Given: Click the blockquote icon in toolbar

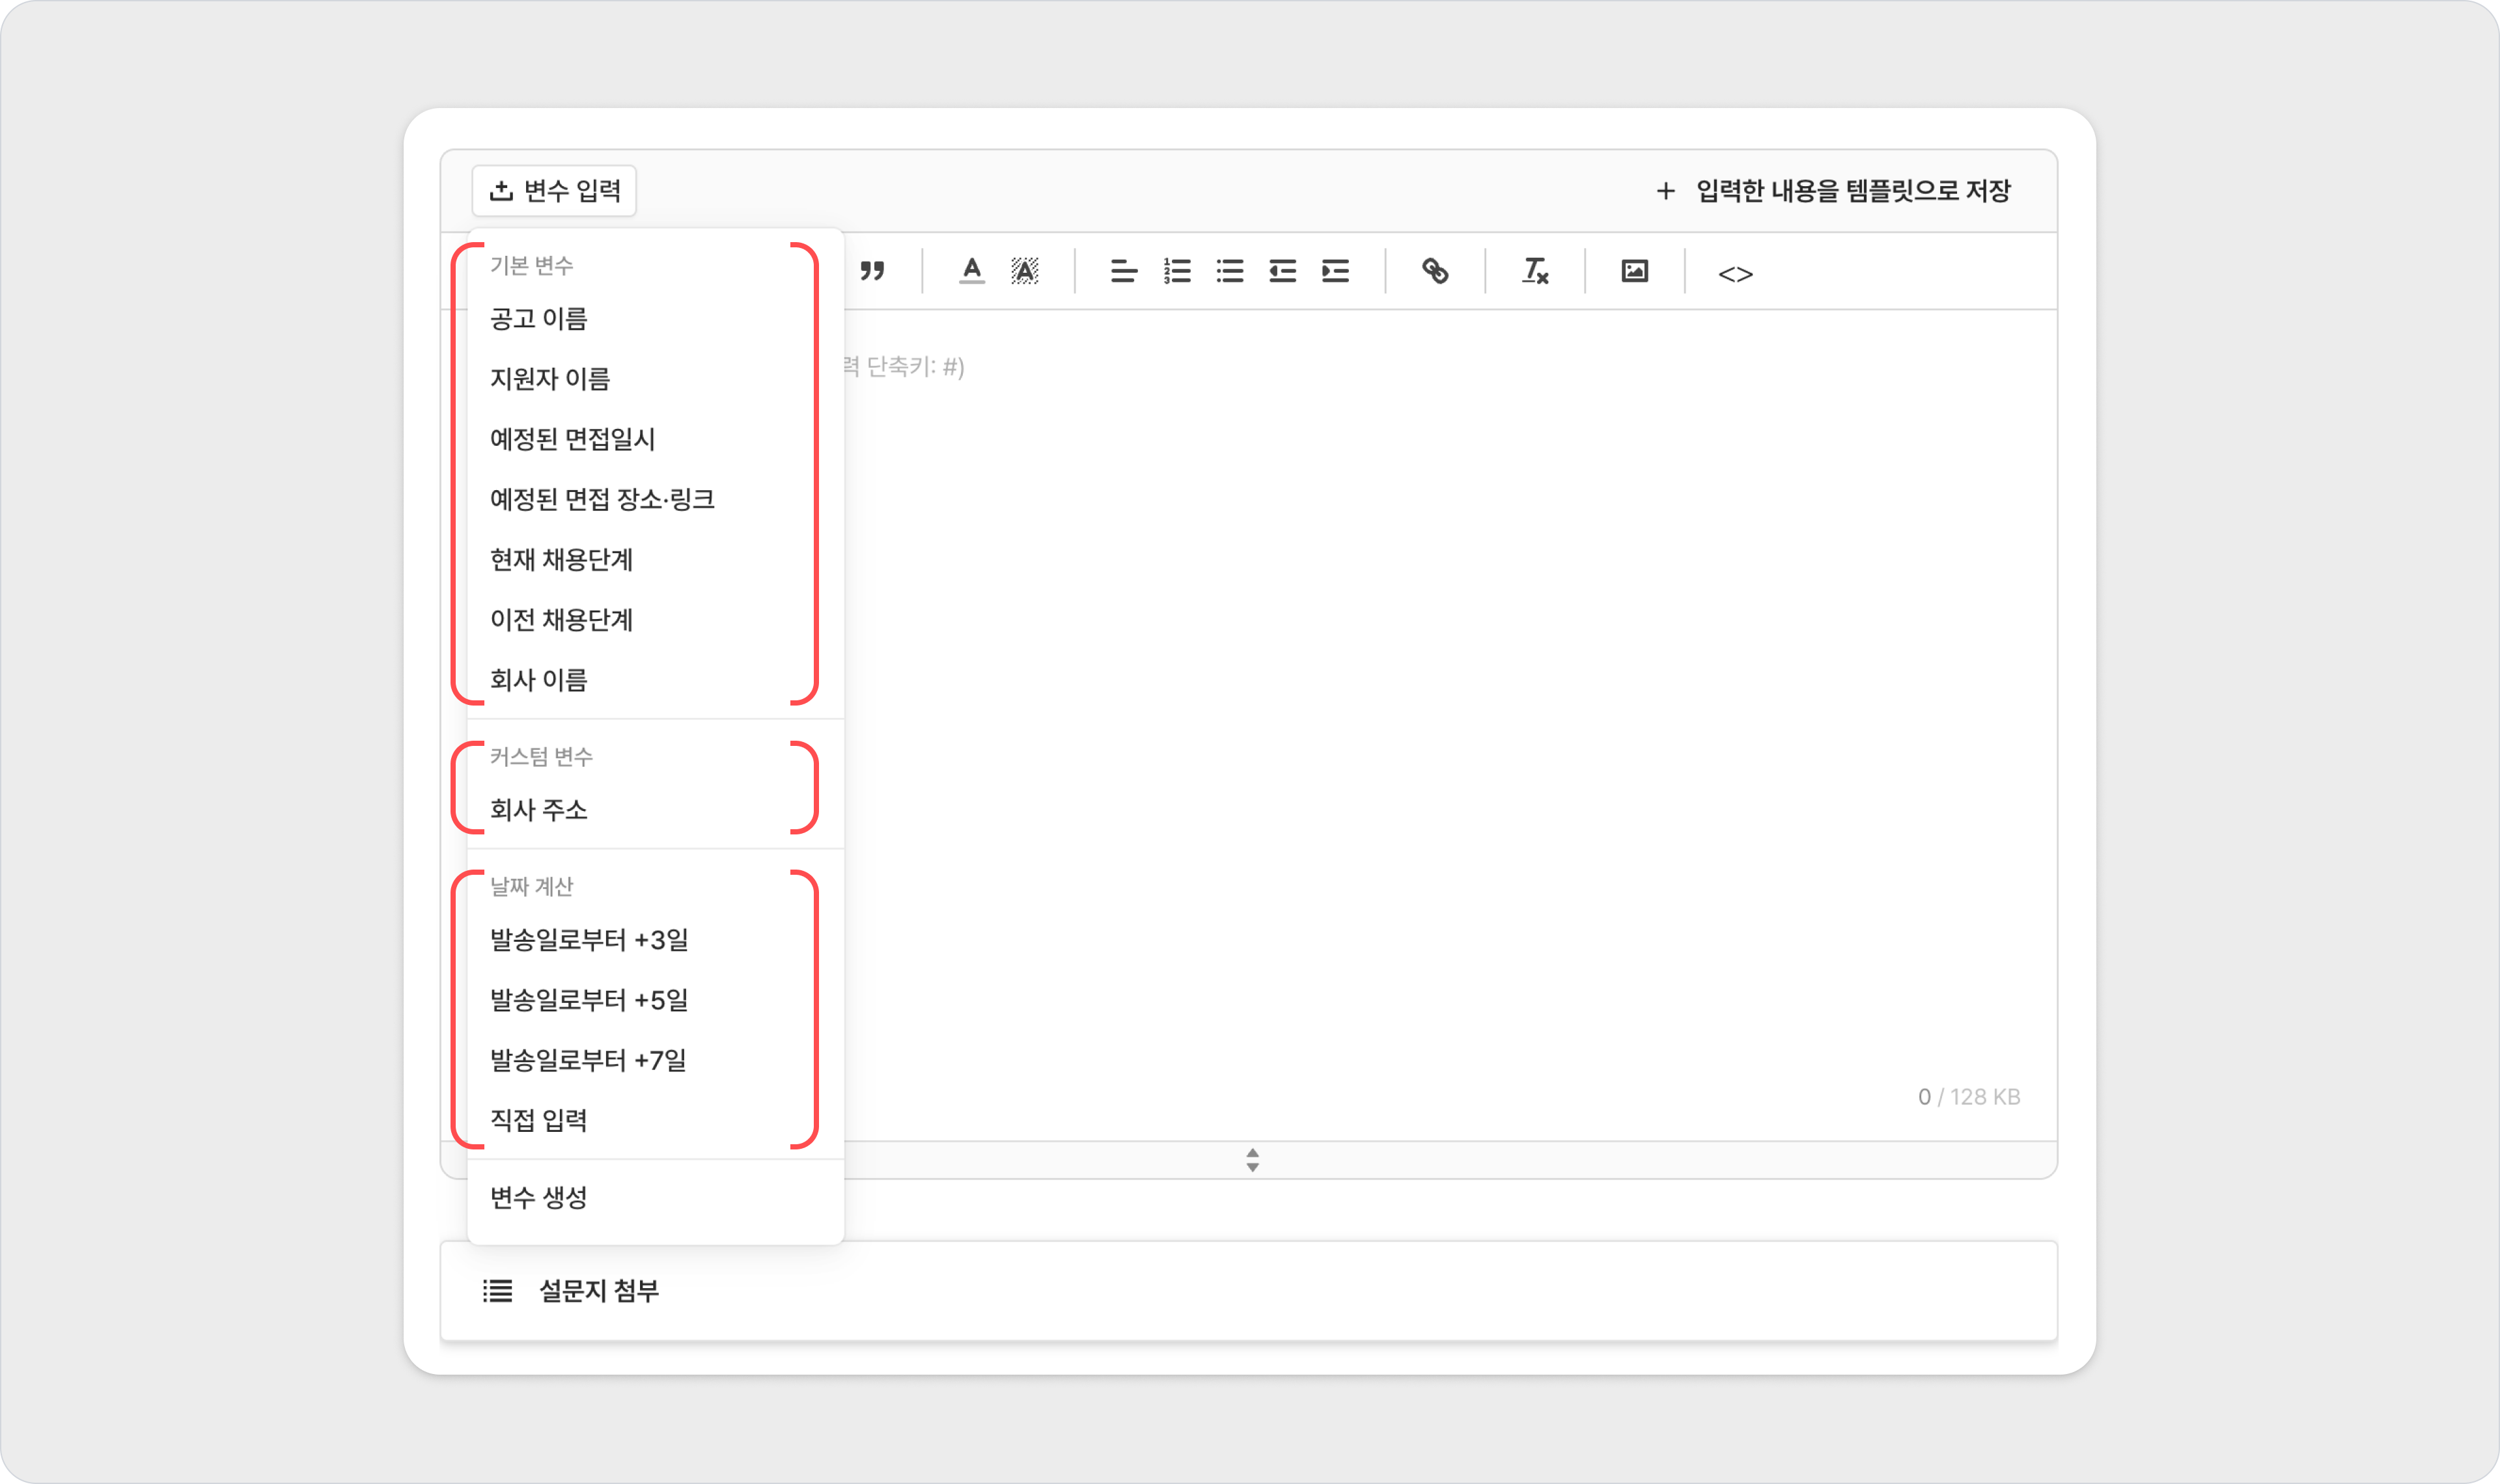Looking at the screenshot, I should [x=872, y=271].
